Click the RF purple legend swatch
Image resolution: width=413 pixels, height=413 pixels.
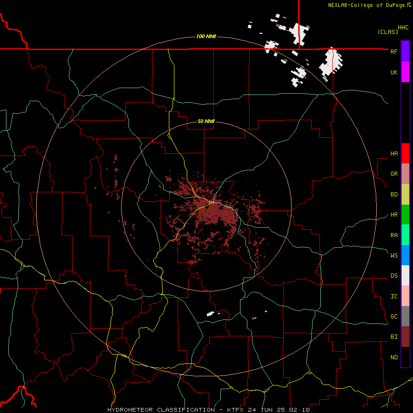(405, 51)
